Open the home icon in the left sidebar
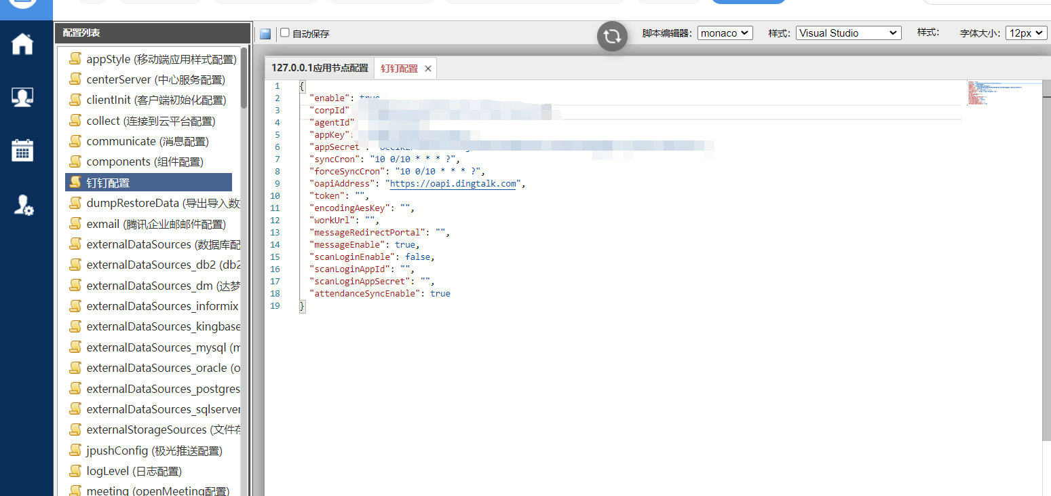Screen dimensions: 1051x496 pyautogui.click(x=22, y=43)
